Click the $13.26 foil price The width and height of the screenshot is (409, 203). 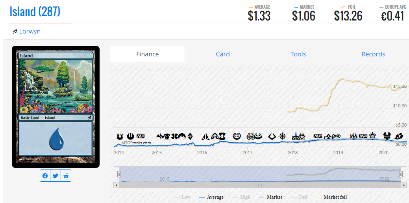coord(348,16)
